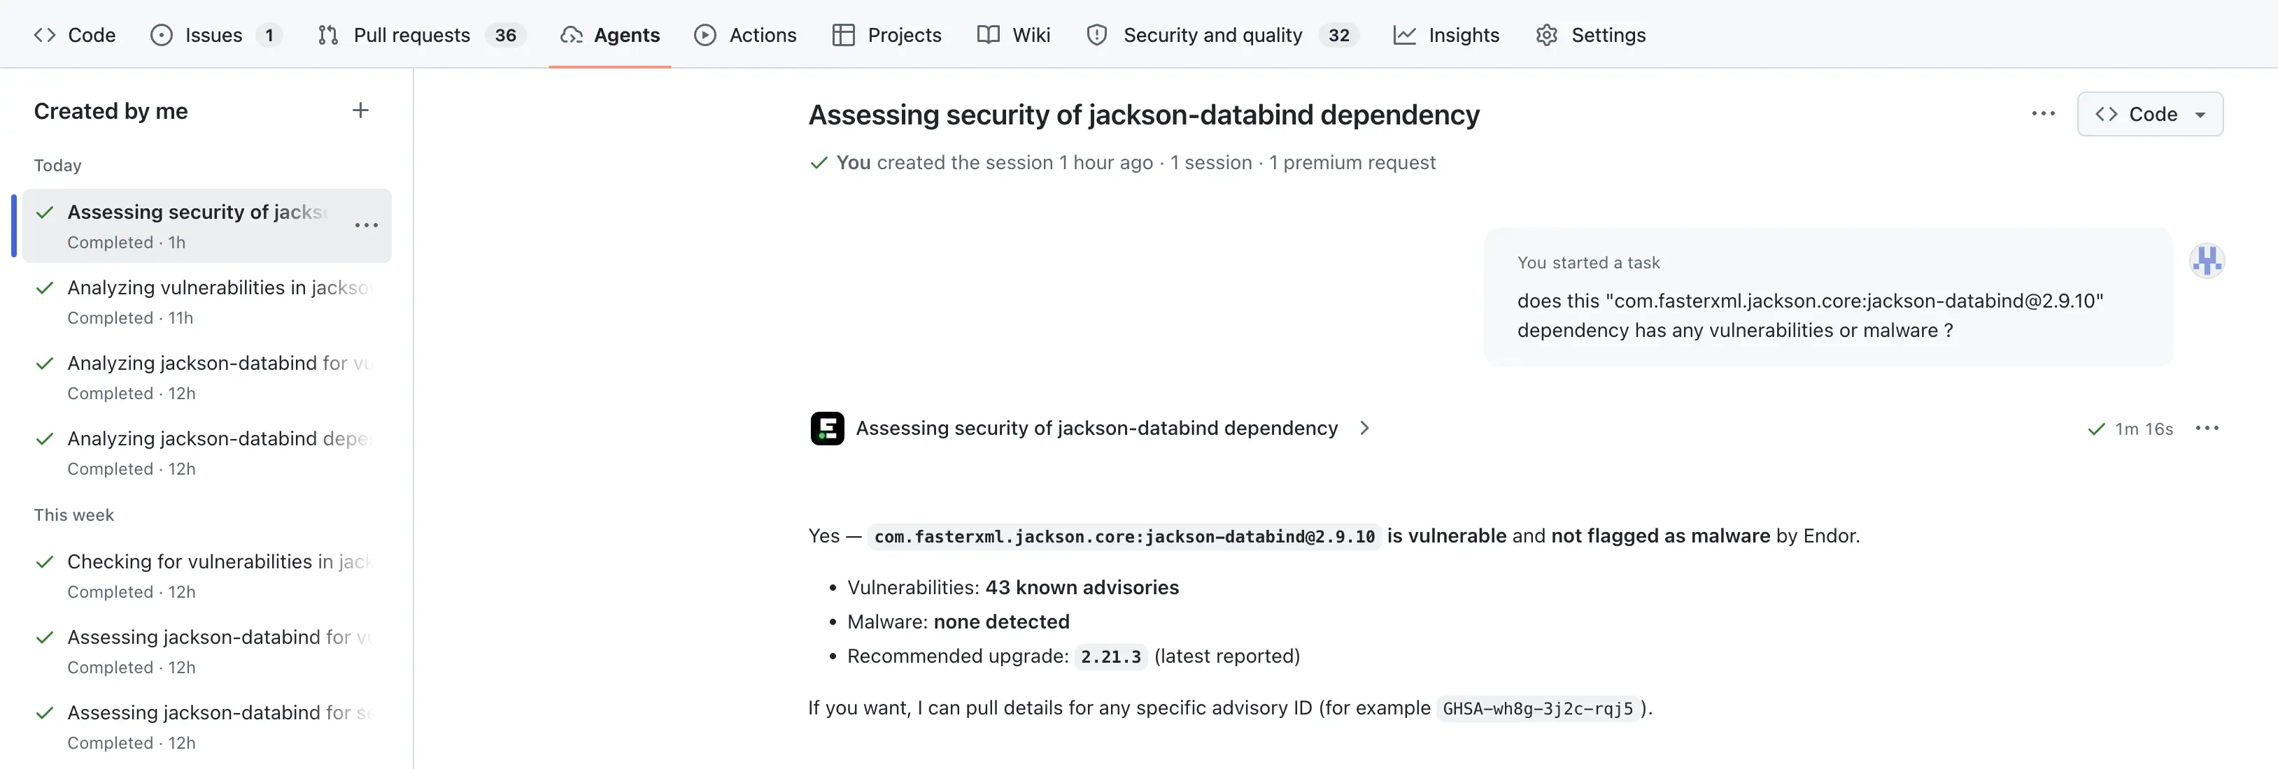Screen dimensions: 2278x769
Task: Open session header more options menu
Action: click(x=2043, y=114)
